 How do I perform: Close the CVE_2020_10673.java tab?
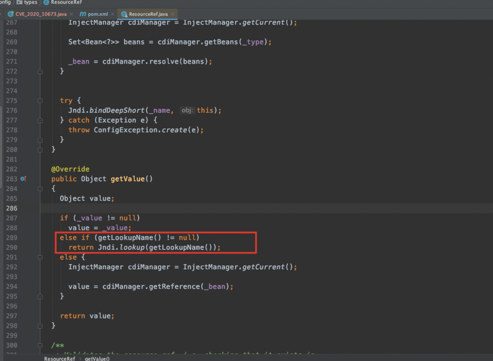pyautogui.click(x=71, y=14)
